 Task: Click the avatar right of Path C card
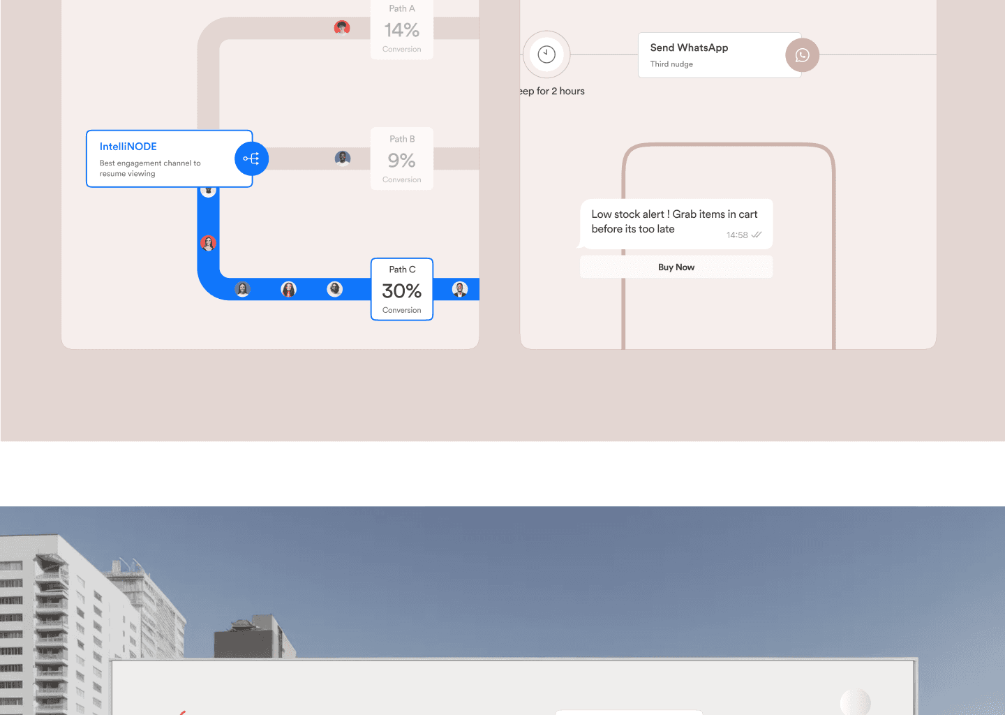tap(460, 289)
